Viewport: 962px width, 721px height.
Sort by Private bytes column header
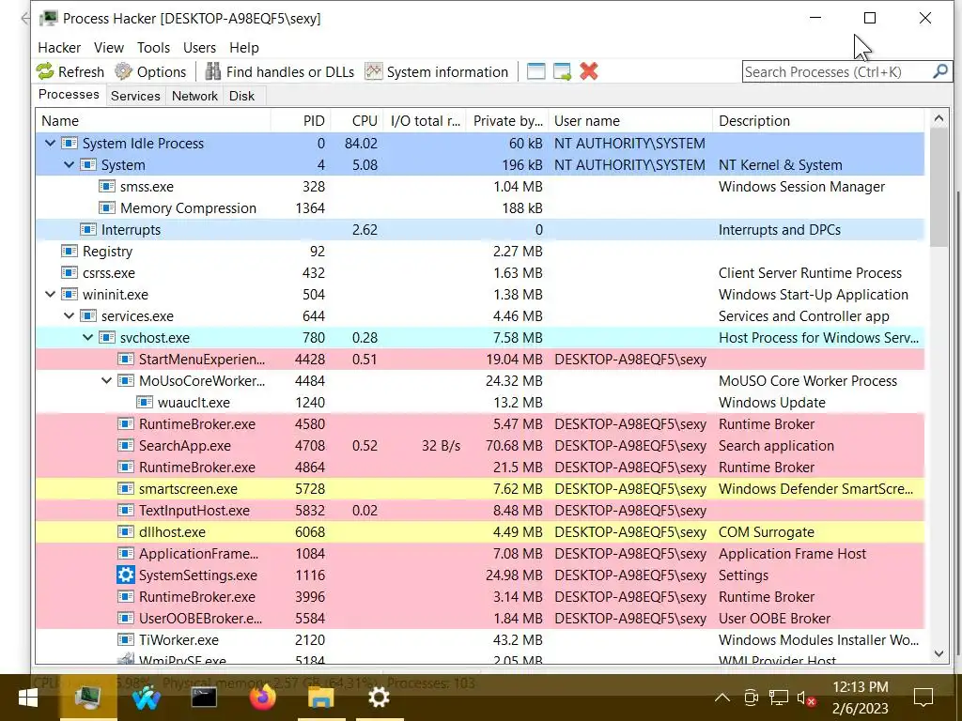[507, 121]
